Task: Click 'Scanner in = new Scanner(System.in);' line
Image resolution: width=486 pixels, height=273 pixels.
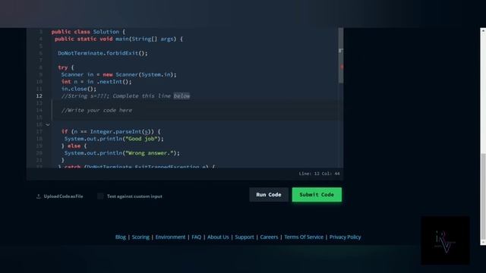Action: pos(118,74)
